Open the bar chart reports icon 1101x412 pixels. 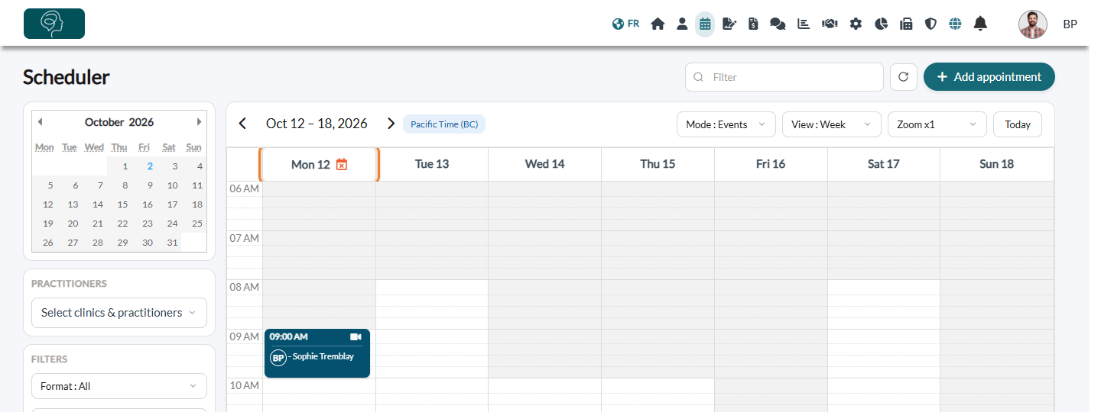tap(803, 24)
